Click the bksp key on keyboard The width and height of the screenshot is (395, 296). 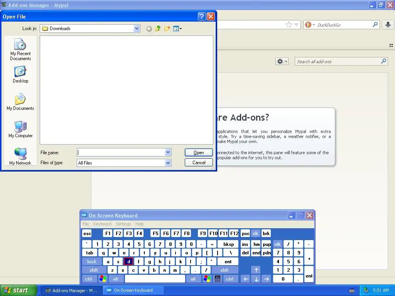pyautogui.click(x=228, y=244)
